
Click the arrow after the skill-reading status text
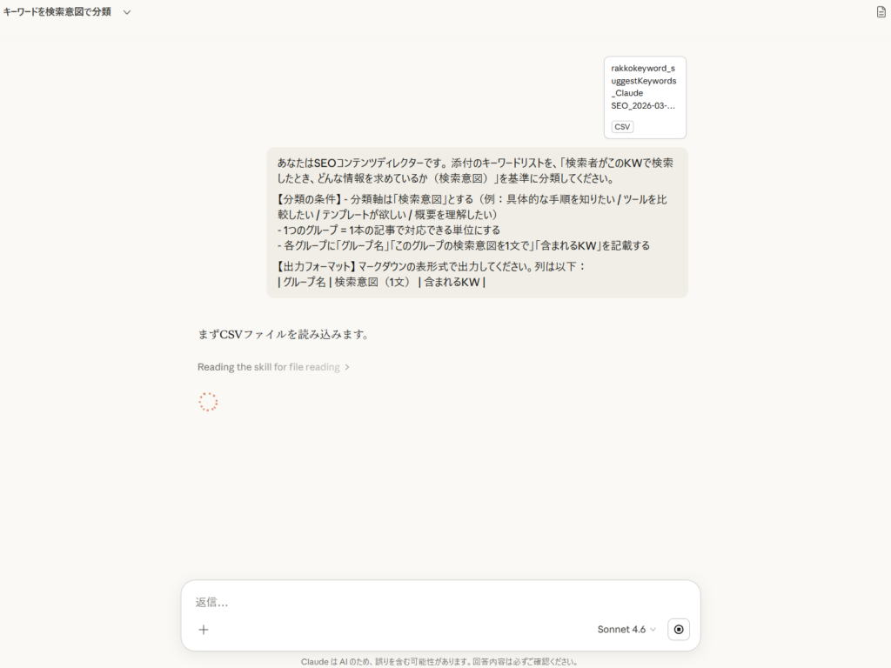tap(347, 367)
